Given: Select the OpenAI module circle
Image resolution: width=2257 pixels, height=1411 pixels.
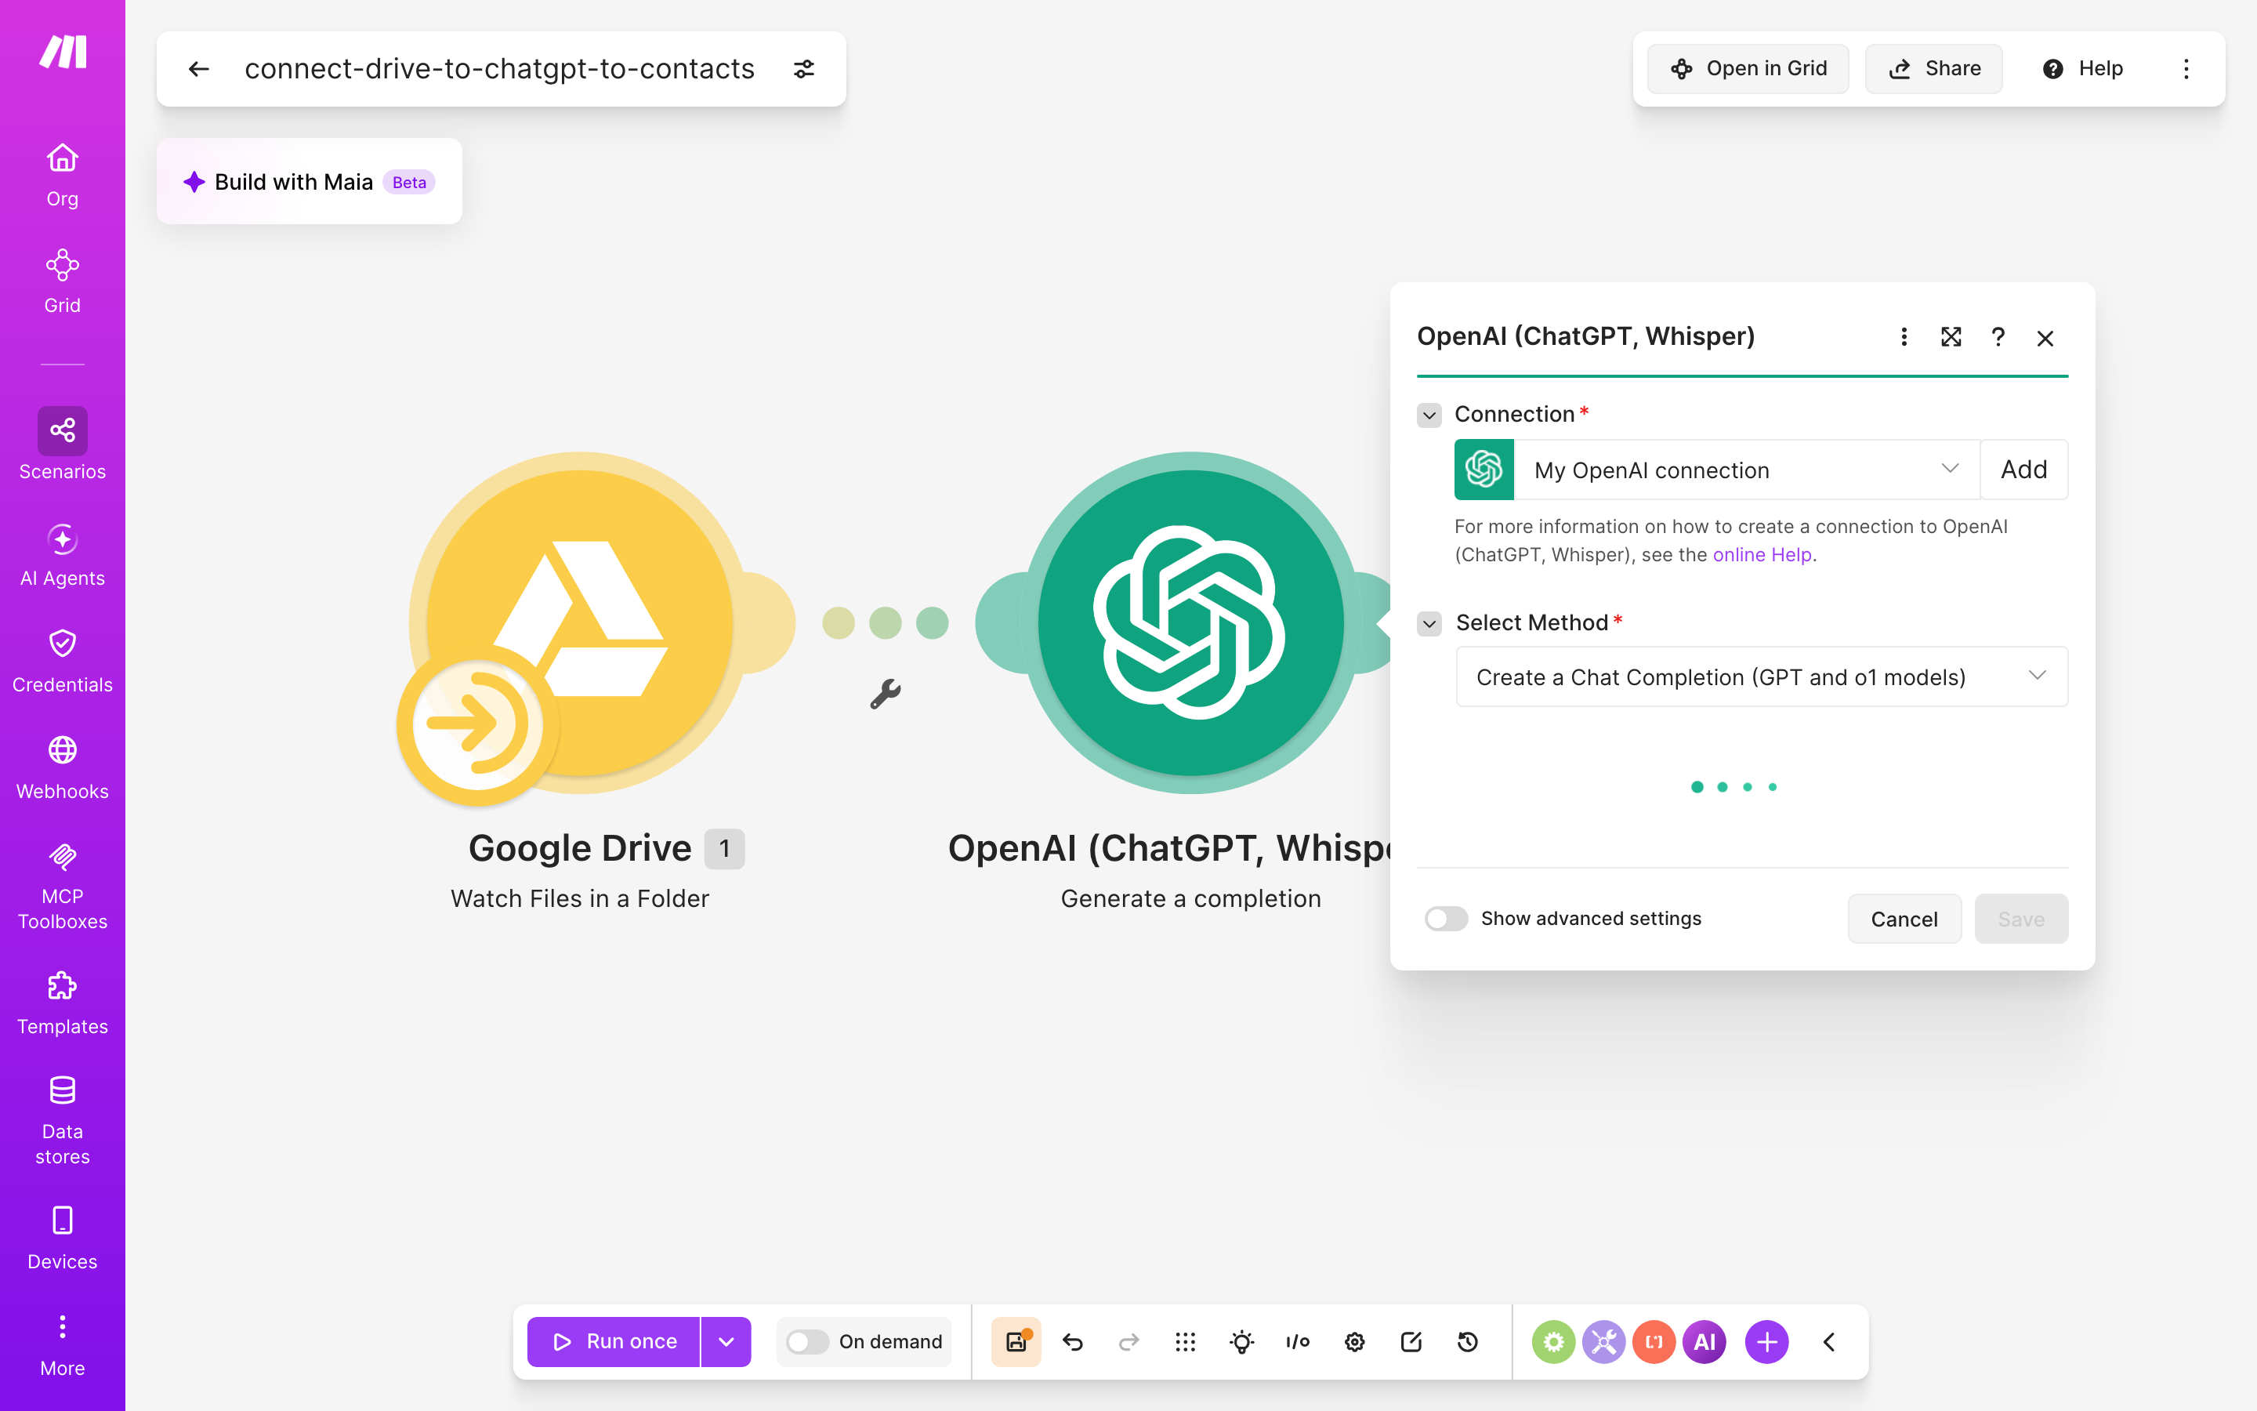Looking at the screenshot, I should (1191, 623).
